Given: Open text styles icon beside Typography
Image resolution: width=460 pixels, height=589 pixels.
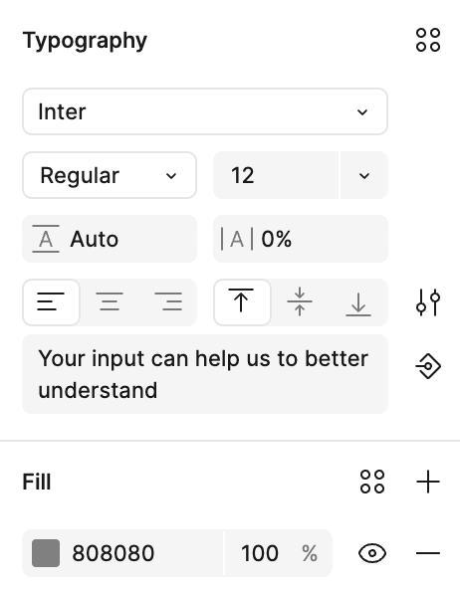Looking at the screenshot, I should (428, 40).
